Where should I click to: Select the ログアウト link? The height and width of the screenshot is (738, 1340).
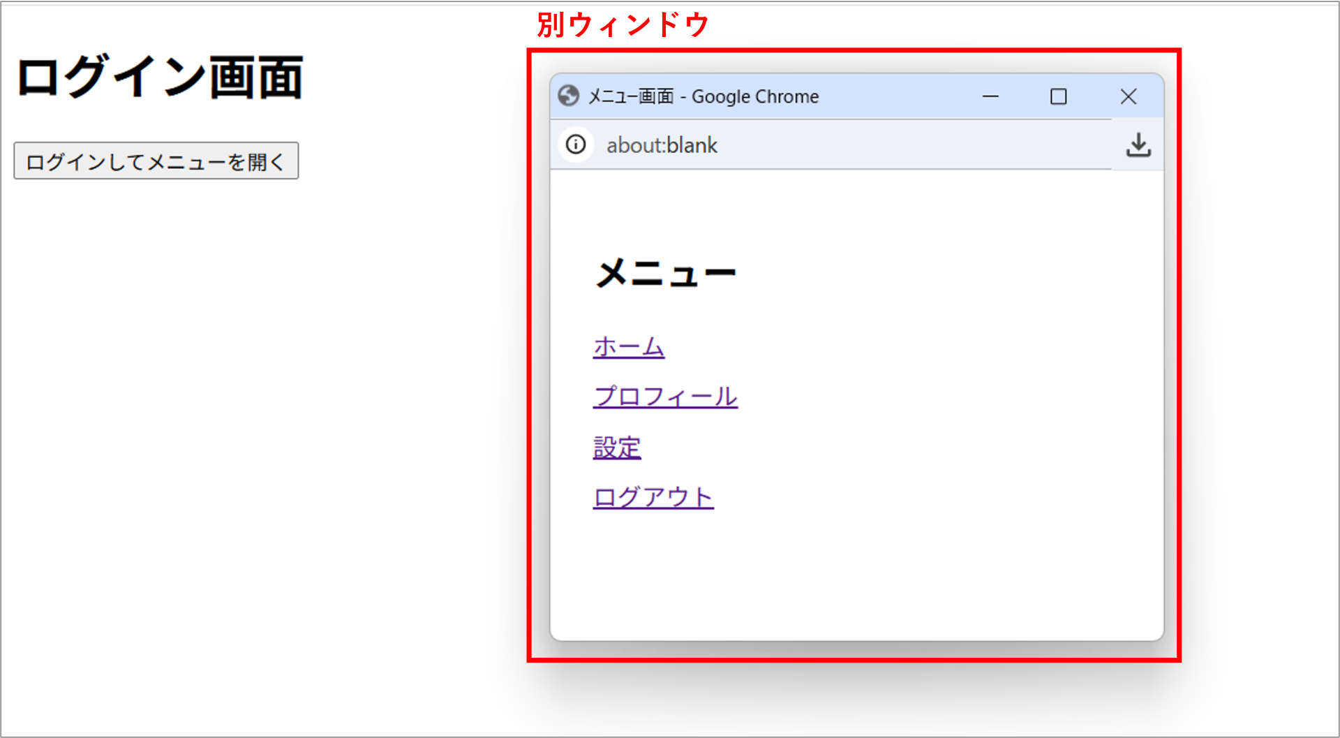pyautogui.click(x=653, y=498)
